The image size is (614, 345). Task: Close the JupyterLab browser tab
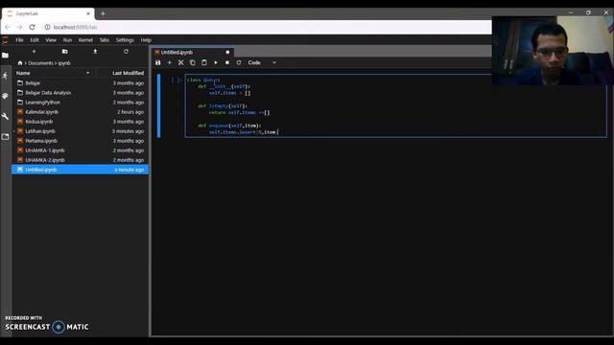88,13
